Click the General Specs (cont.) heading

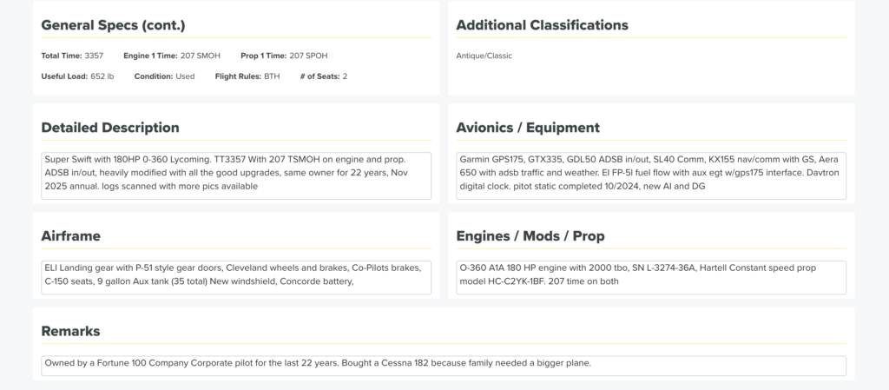point(113,25)
